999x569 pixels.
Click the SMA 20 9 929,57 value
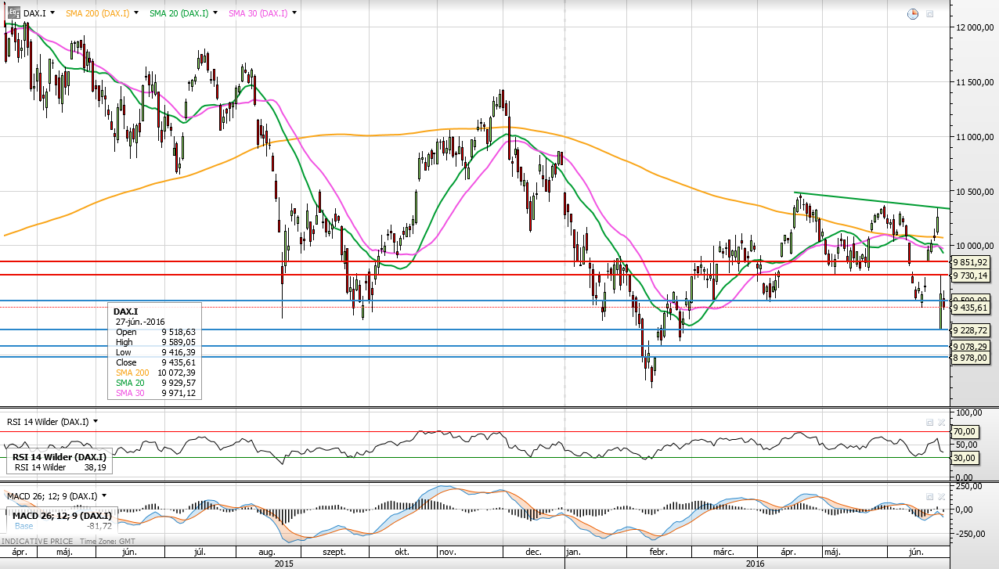coord(179,383)
